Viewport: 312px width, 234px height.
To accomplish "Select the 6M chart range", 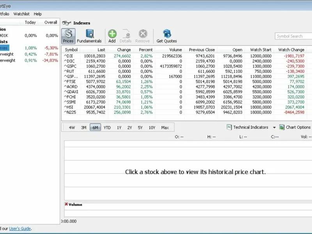I will (x=95, y=128).
